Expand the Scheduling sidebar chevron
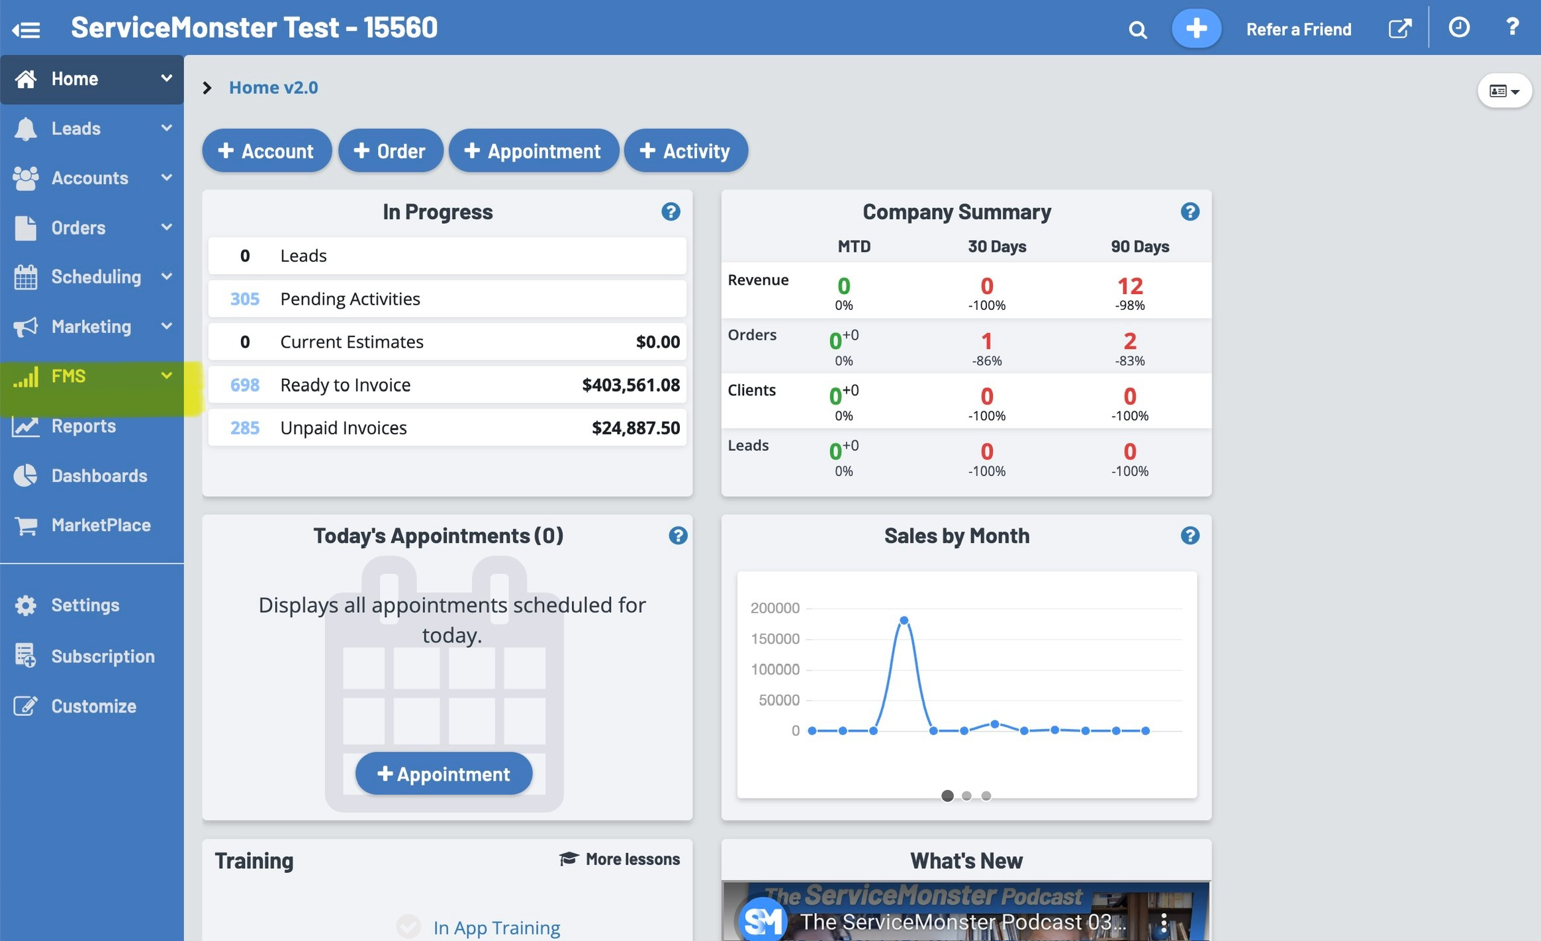 (167, 276)
